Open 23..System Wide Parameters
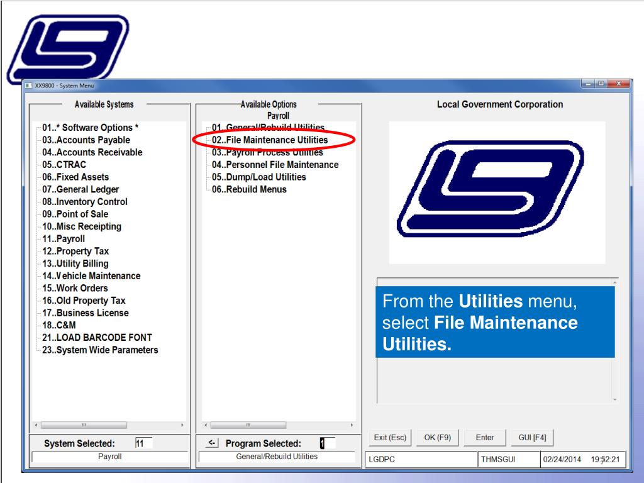The height and width of the screenshot is (483, 644). tap(100, 350)
